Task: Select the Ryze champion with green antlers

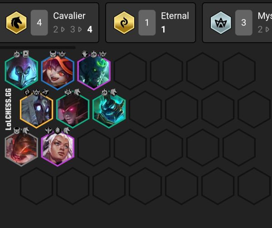Action: click(94, 72)
